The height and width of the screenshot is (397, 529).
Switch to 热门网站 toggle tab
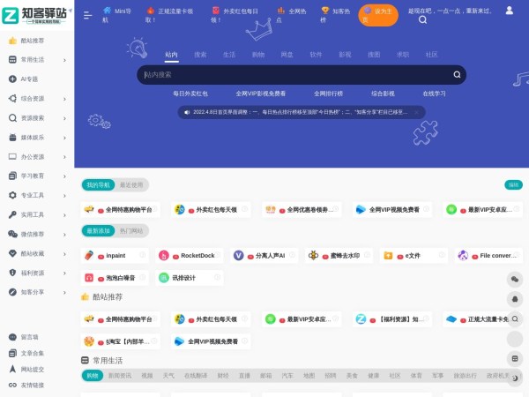click(x=130, y=230)
